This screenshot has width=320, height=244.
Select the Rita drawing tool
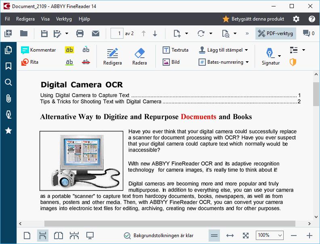[30, 62]
